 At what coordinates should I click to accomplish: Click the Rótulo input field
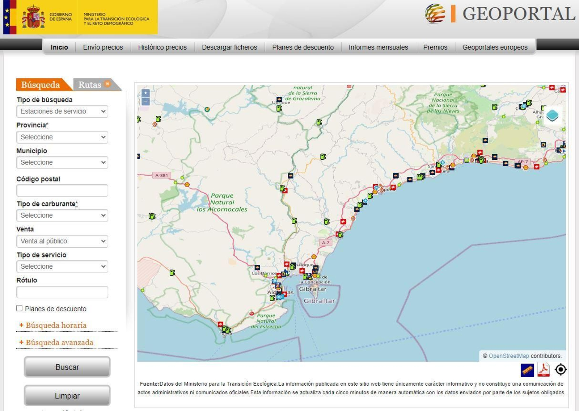(62, 292)
